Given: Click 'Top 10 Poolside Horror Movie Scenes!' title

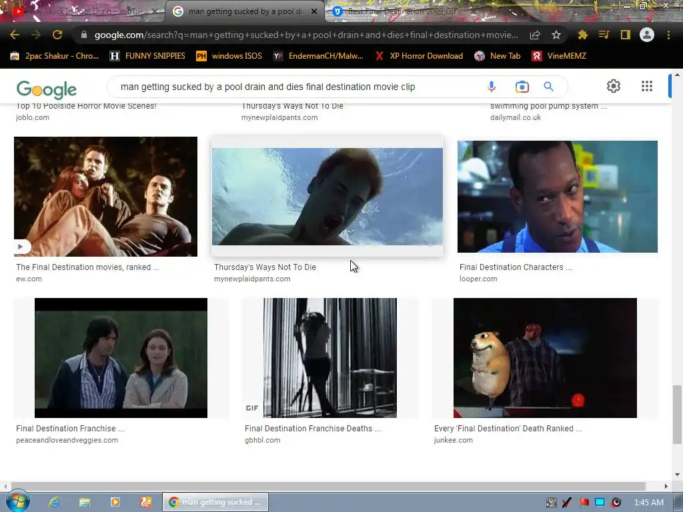Looking at the screenshot, I should tap(86, 106).
